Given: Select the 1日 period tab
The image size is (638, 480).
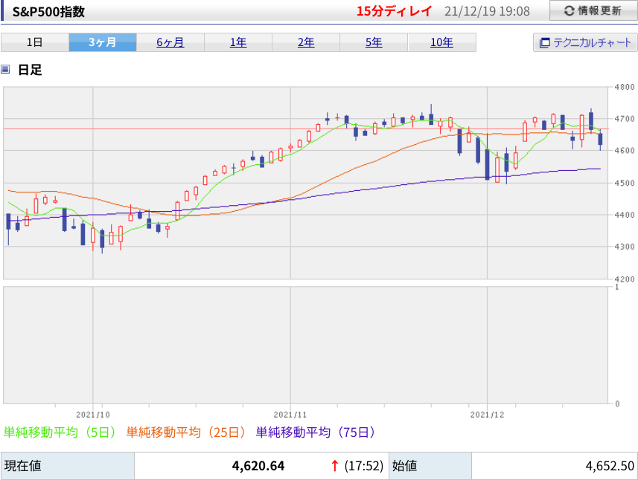Looking at the screenshot, I should click(x=35, y=42).
